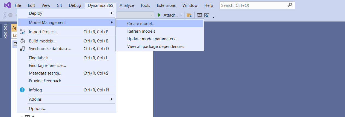Viewport: 345px width, 117px height.
Task: Open the Window menu
Action: click(190, 5)
